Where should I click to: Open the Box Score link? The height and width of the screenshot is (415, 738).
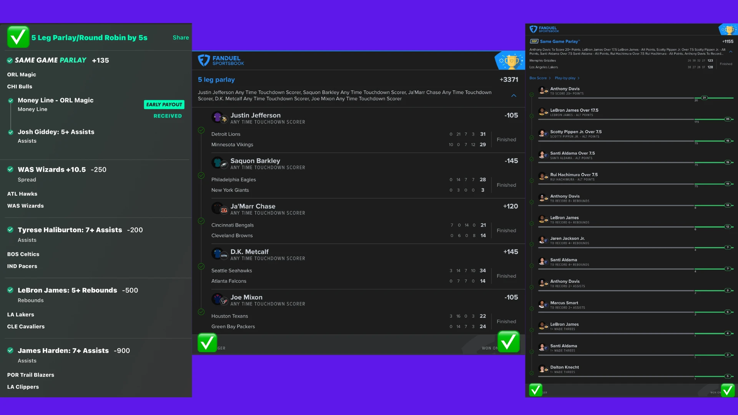pyautogui.click(x=538, y=78)
